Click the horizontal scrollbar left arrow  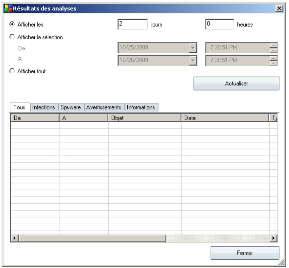coord(14,238)
